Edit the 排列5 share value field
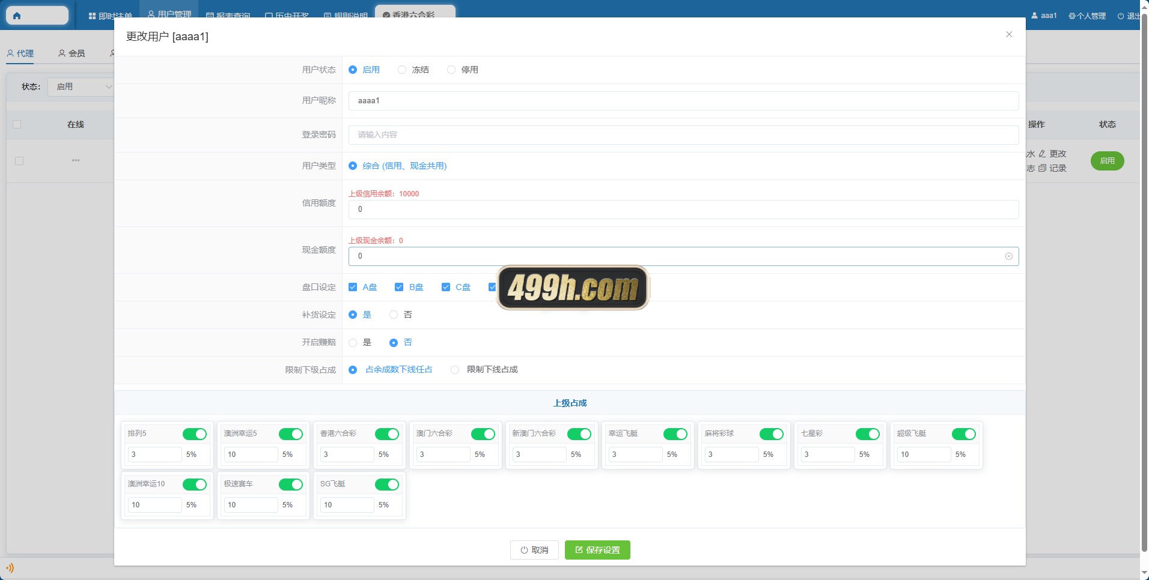This screenshot has width=1149, height=580. (154, 455)
